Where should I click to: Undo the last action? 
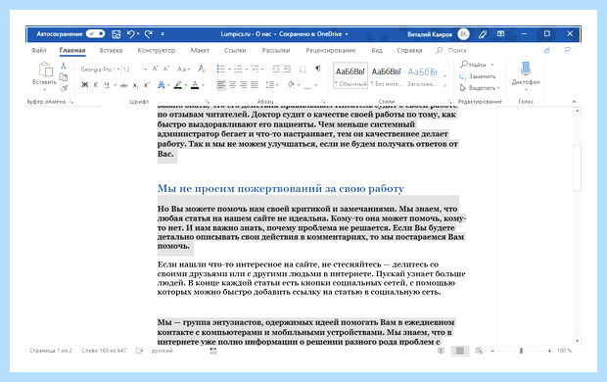[x=130, y=34]
